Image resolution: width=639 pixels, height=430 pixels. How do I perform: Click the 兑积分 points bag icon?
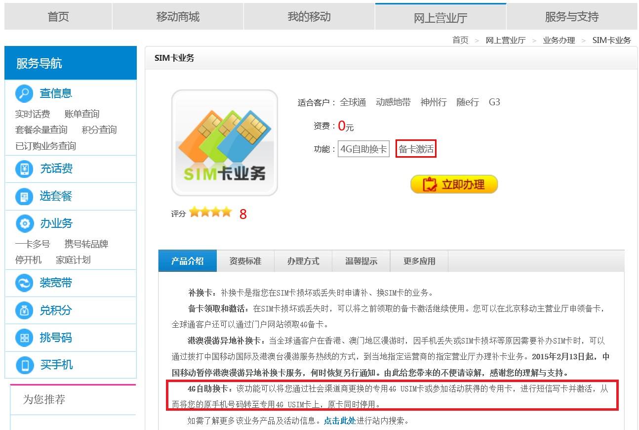(x=24, y=310)
